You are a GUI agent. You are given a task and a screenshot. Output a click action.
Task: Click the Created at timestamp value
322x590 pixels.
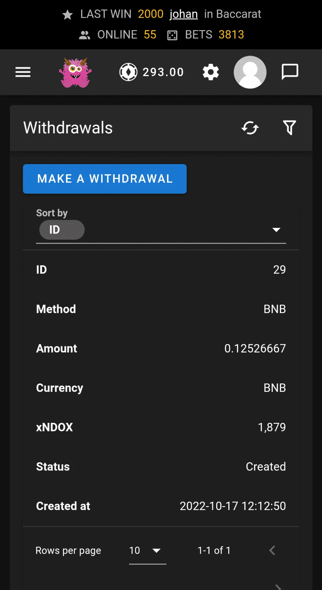(x=233, y=506)
